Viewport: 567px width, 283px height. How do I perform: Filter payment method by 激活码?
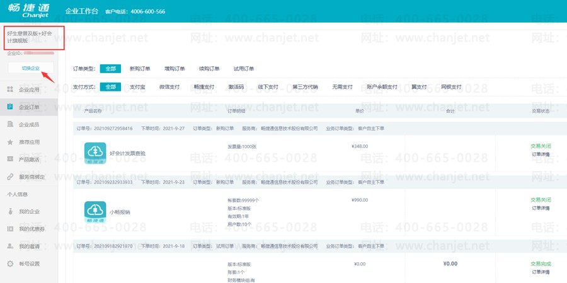click(236, 87)
